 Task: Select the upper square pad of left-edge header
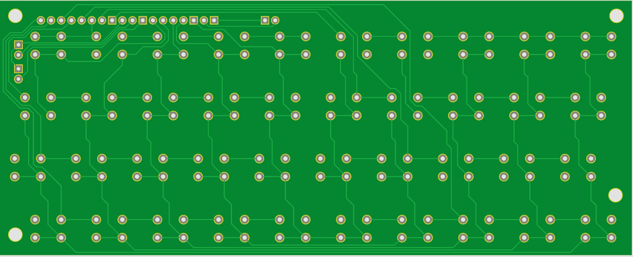tap(18, 44)
